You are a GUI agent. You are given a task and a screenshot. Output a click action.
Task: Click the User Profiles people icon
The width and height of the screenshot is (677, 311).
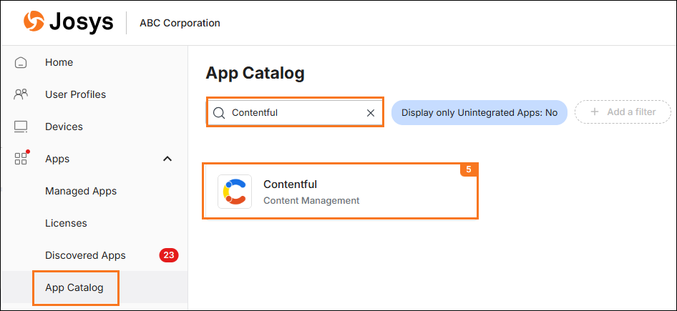(x=21, y=94)
